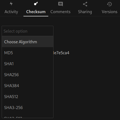The width and height of the screenshot is (120, 120).
Task: Pick the SHA1 algorithm option
Action: coord(28,64)
